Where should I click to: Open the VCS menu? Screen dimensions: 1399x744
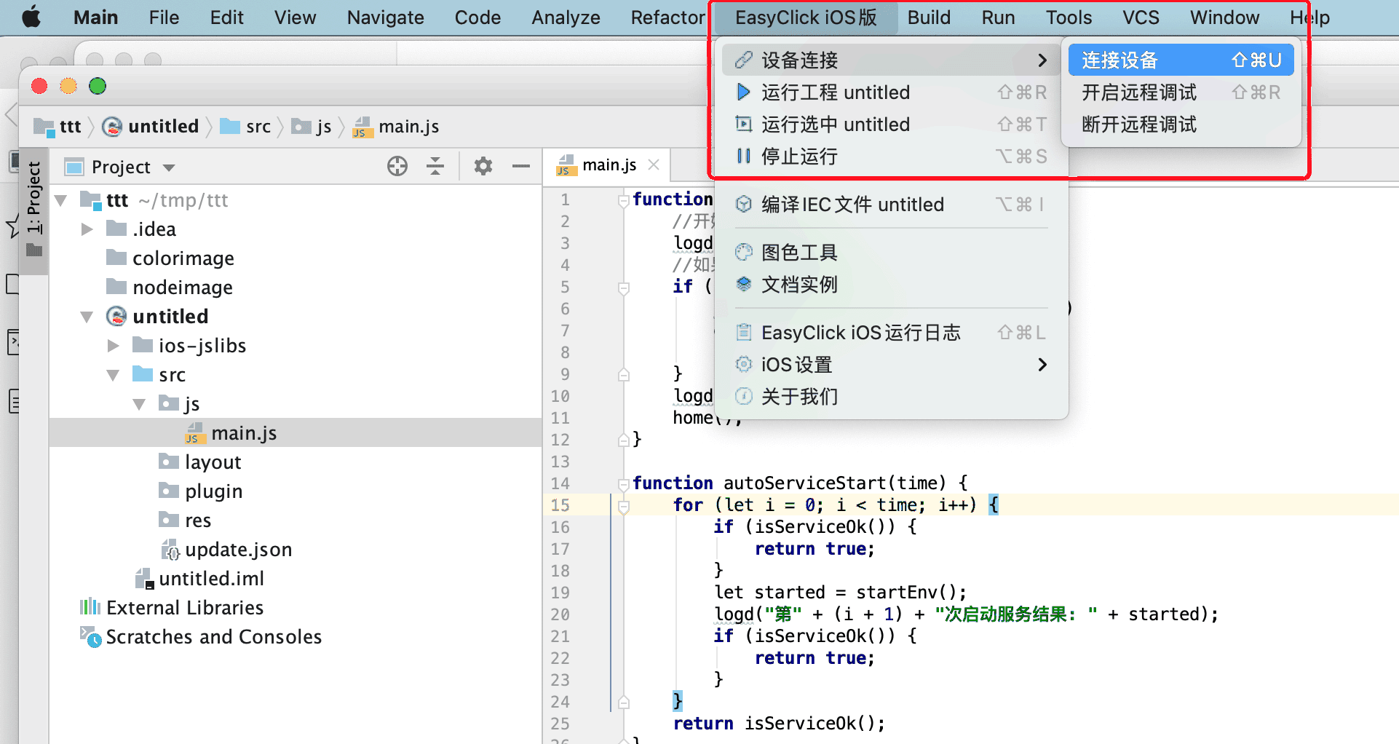pos(1141,17)
